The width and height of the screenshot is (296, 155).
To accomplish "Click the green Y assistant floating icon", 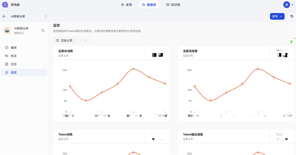I will [x=291, y=42].
